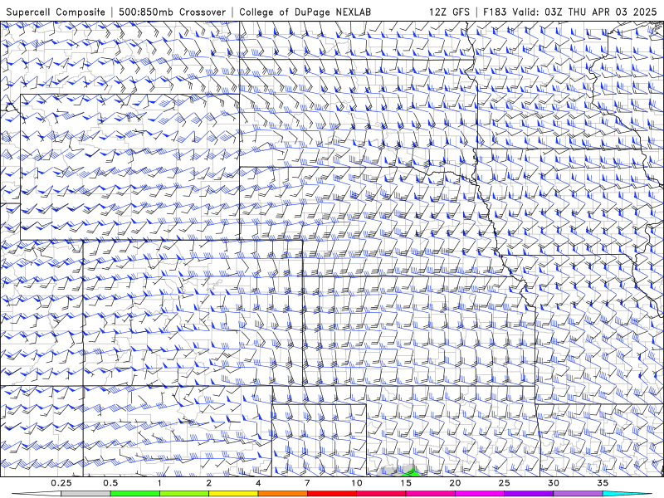664x498 pixels.
Task: Select the 12Z GFS model label
Action: click(x=449, y=12)
